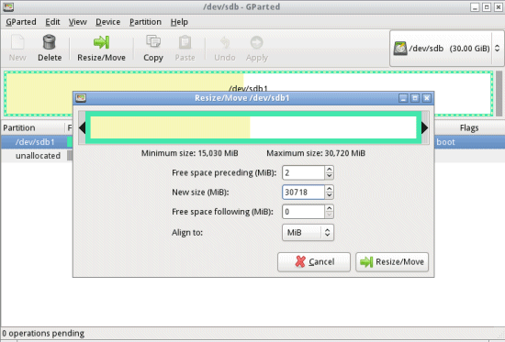Maximize the Resize/Move dialog window

click(x=415, y=98)
